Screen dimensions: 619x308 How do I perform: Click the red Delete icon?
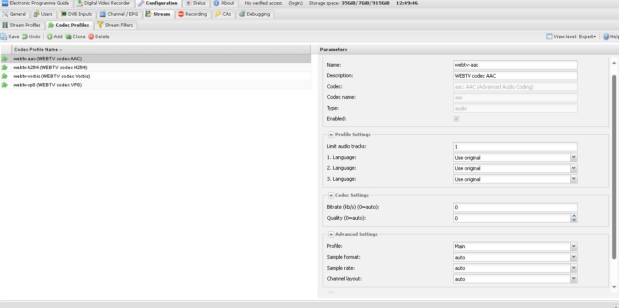tap(91, 37)
